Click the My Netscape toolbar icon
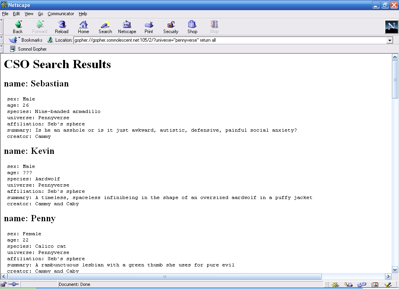This screenshot has height=289, width=399. [127, 27]
